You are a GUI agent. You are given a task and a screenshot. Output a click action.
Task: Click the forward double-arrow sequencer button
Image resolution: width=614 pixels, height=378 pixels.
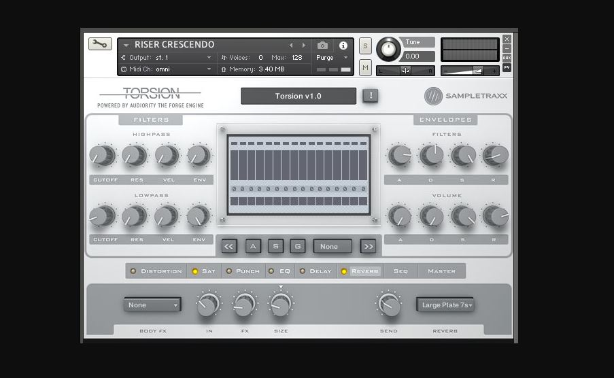(x=369, y=246)
